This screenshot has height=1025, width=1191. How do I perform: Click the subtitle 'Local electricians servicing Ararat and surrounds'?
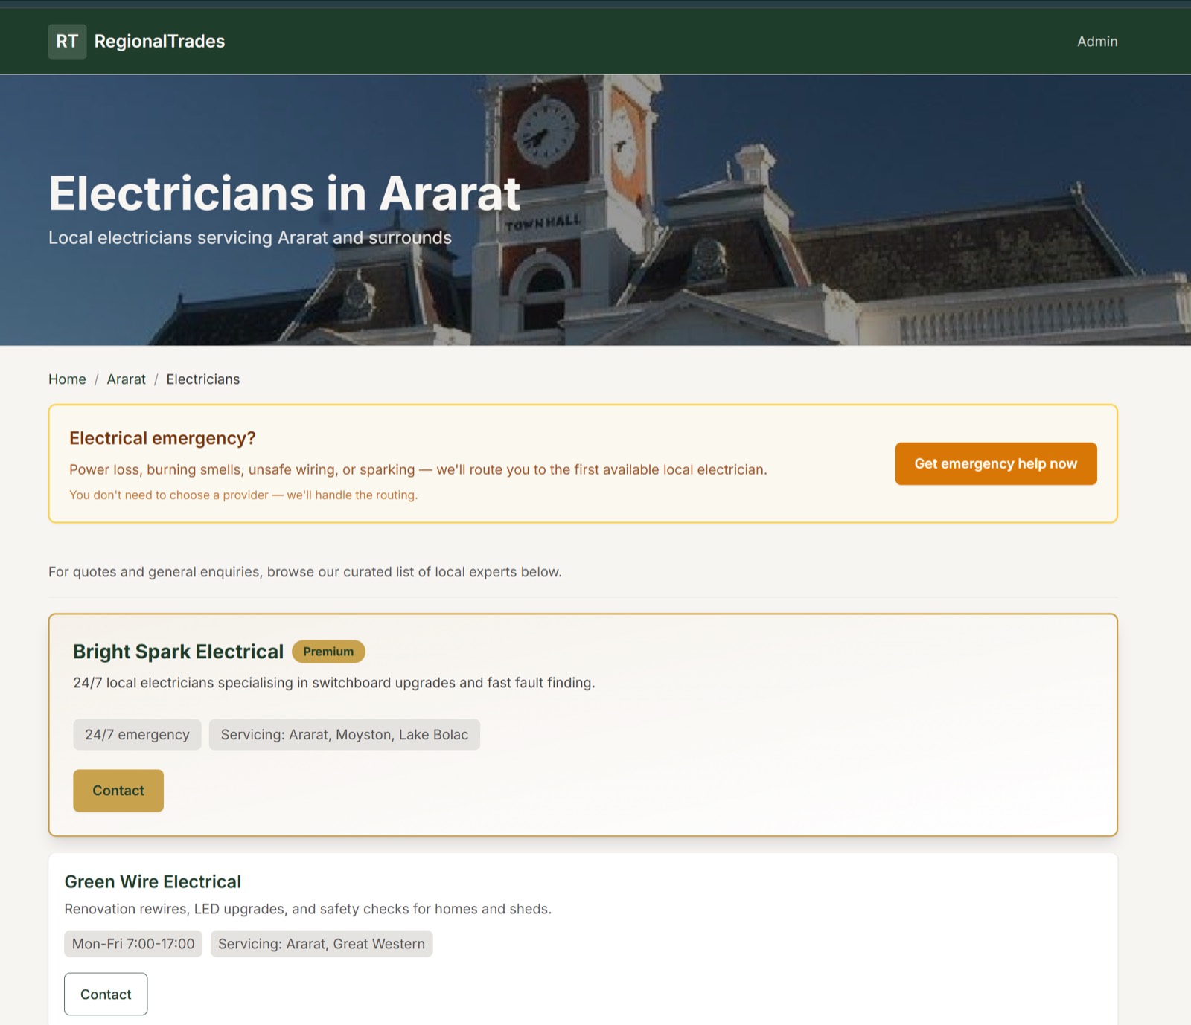point(250,238)
